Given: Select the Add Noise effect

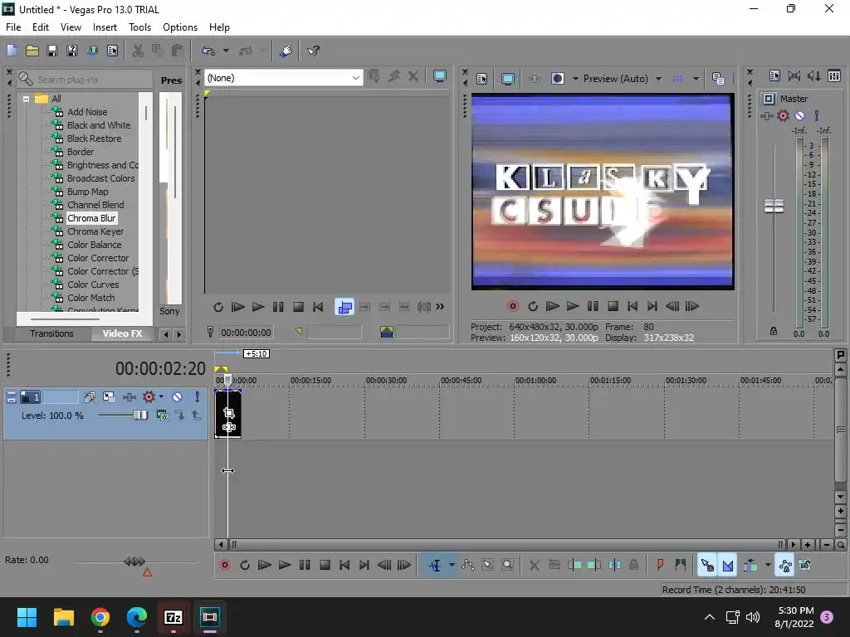Looking at the screenshot, I should [86, 112].
